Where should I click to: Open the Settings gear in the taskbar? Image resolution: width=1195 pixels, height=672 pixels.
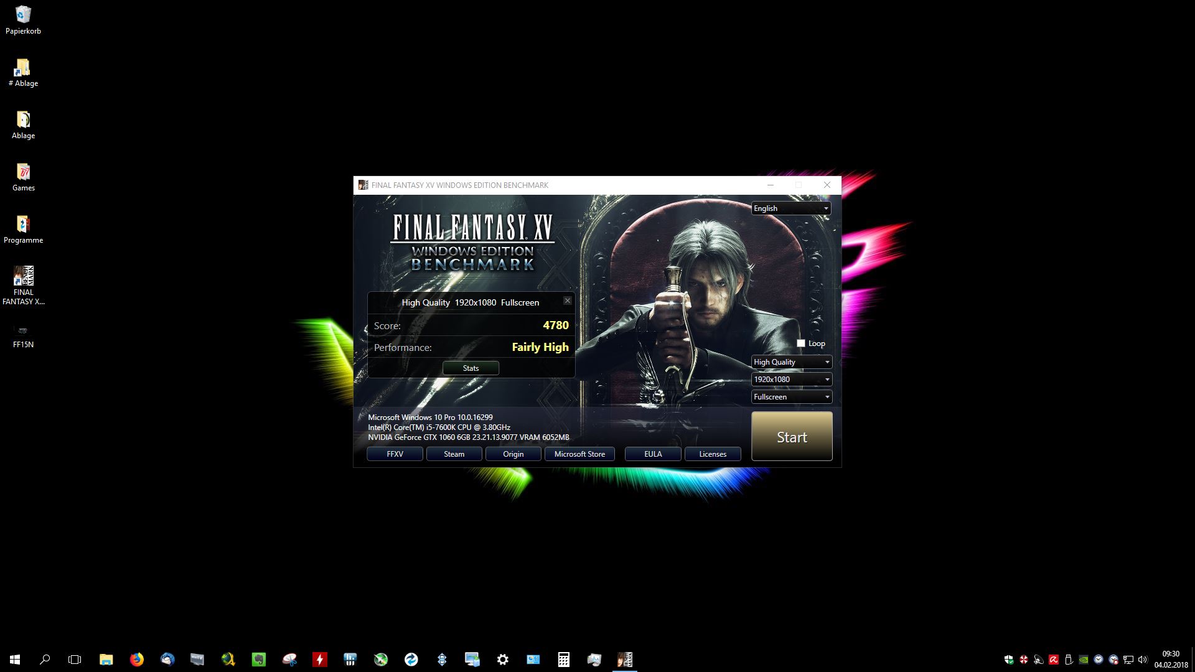[x=502, y=660]
